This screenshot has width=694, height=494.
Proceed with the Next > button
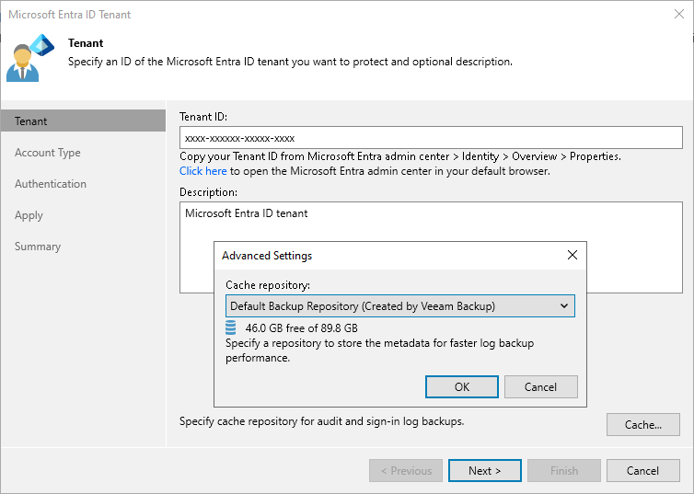(485, 471)
